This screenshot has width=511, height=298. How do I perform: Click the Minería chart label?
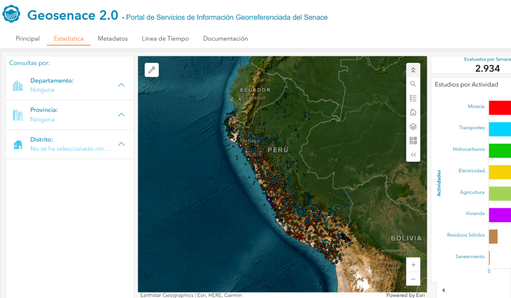[x=476, y=106]
